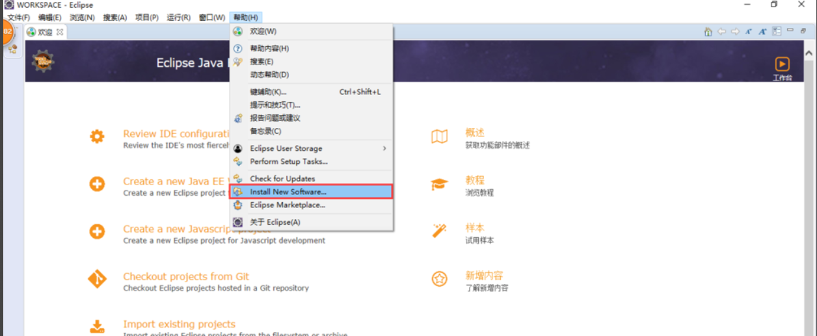
Task: Open the 运行(R) menu
Action: tap(179, 18)
